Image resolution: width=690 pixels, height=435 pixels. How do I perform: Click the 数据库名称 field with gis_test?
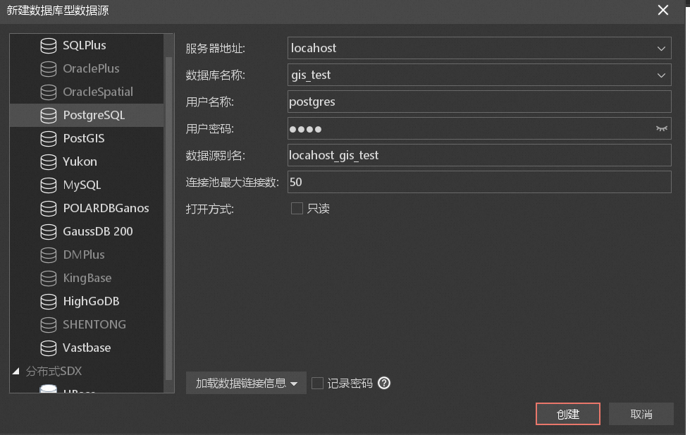click(x=479, y=75)
